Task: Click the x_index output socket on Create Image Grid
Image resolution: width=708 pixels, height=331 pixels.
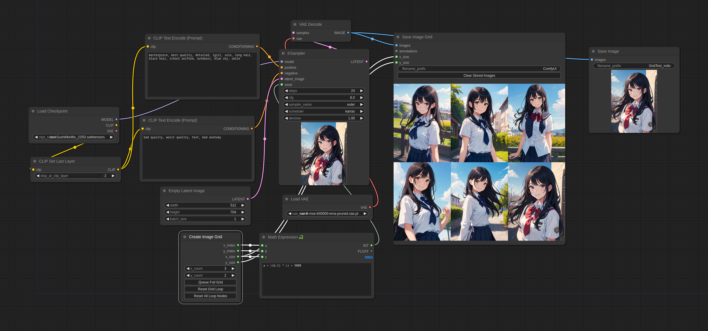Action: (x=238, y=245)
